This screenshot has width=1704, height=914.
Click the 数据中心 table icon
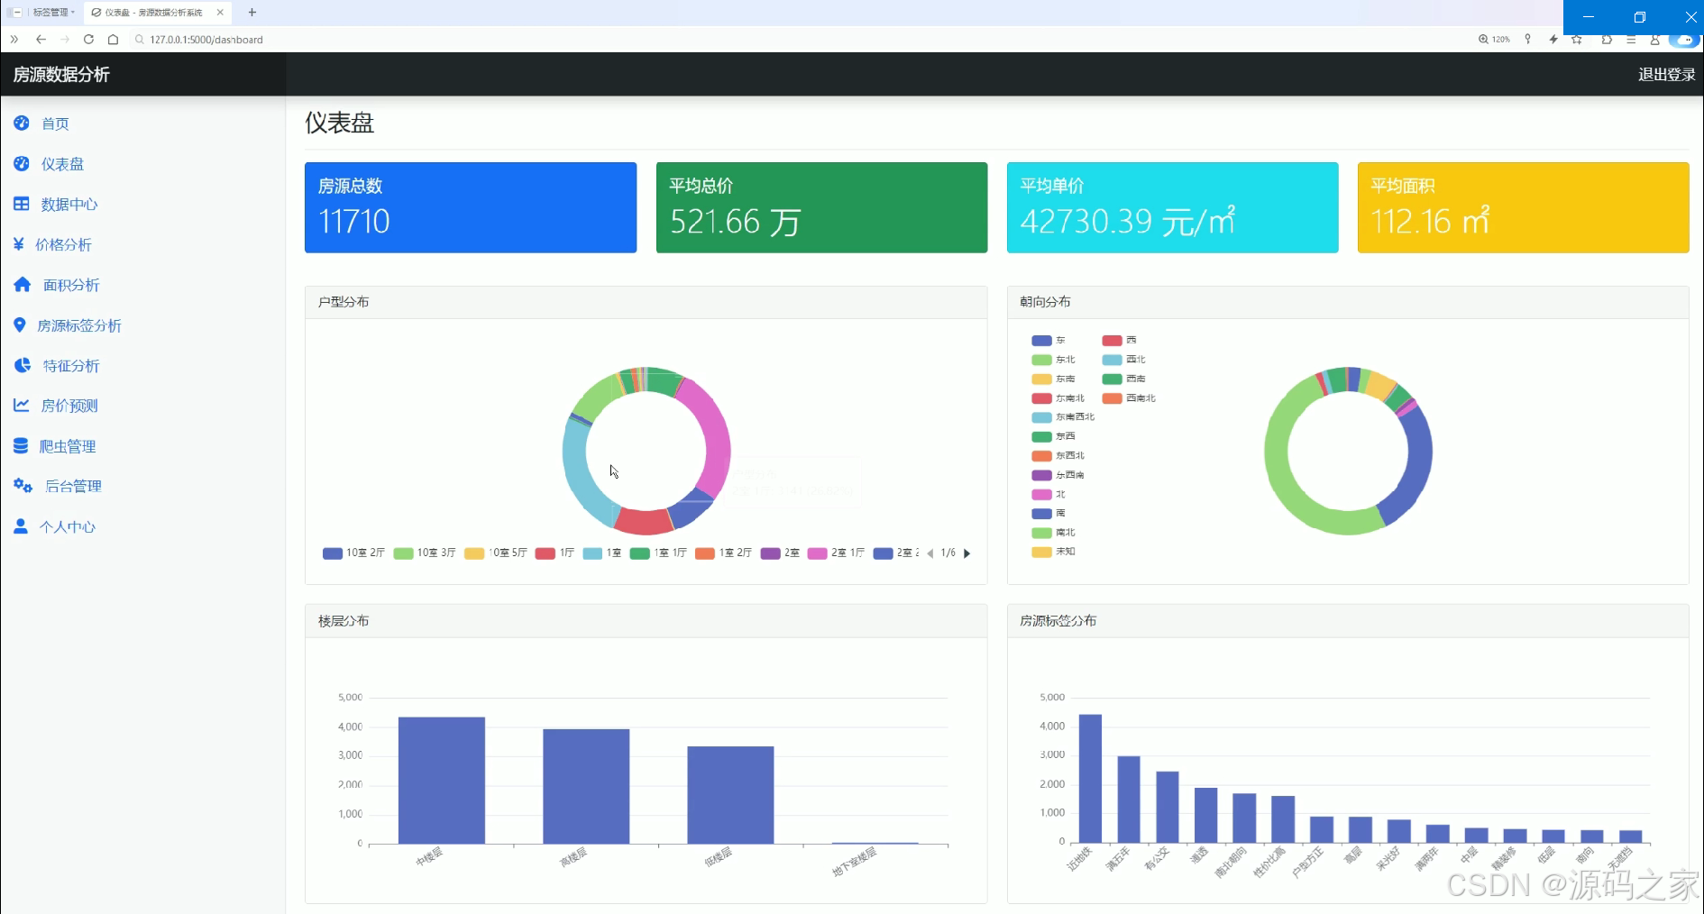click(x=22, y=204)
